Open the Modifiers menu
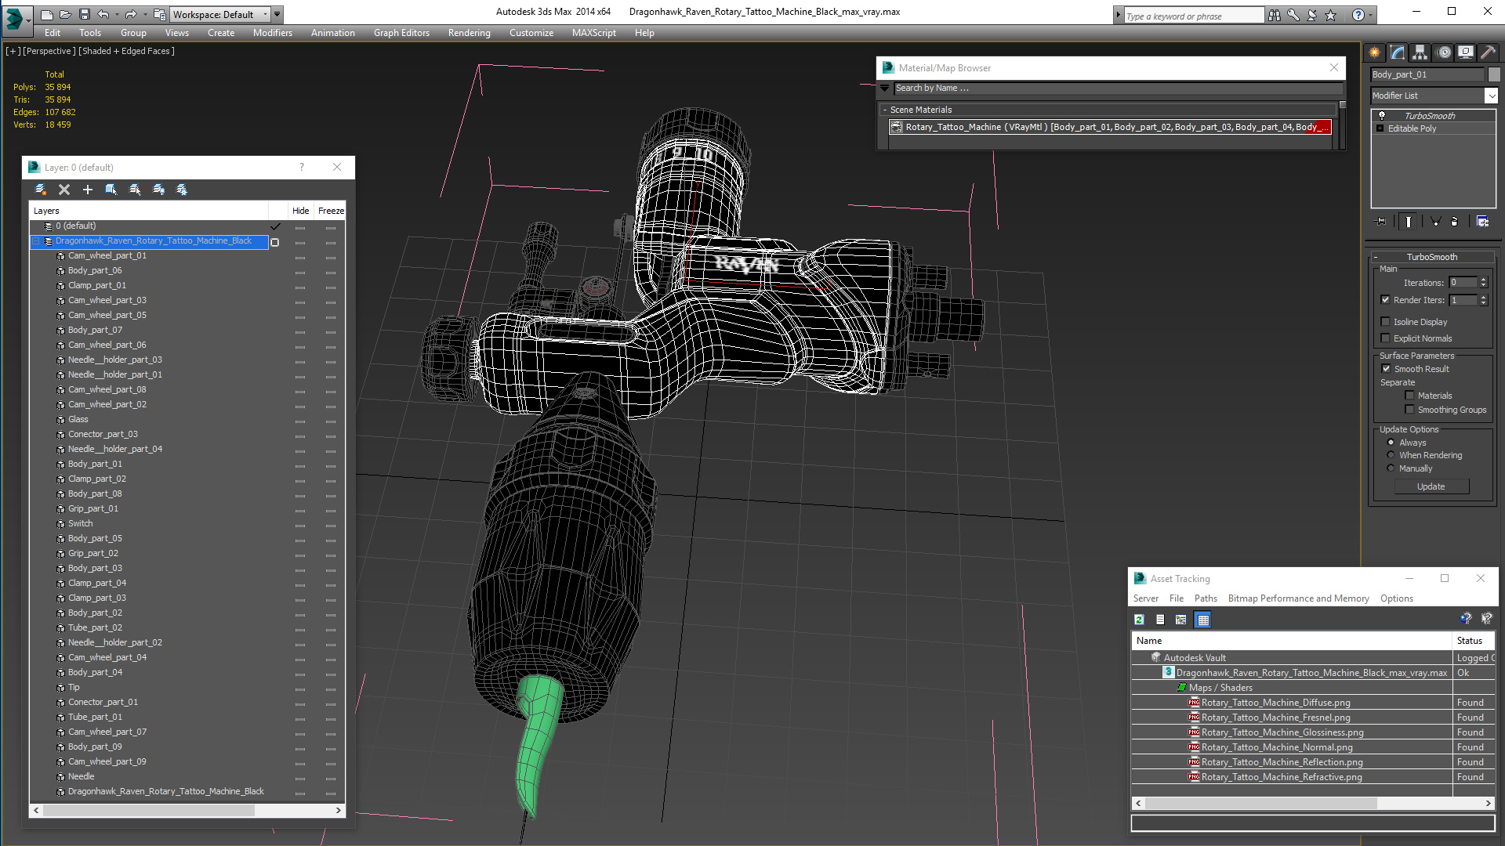The width and height of the screenshot is (1505, 846). coord(272,33)
